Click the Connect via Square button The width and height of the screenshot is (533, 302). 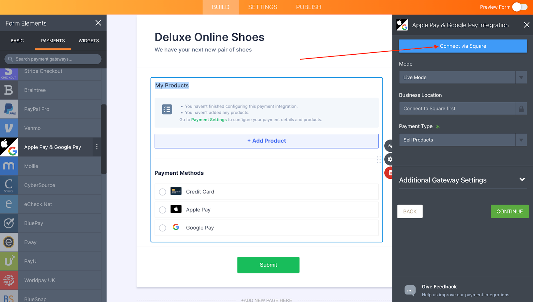463,46
